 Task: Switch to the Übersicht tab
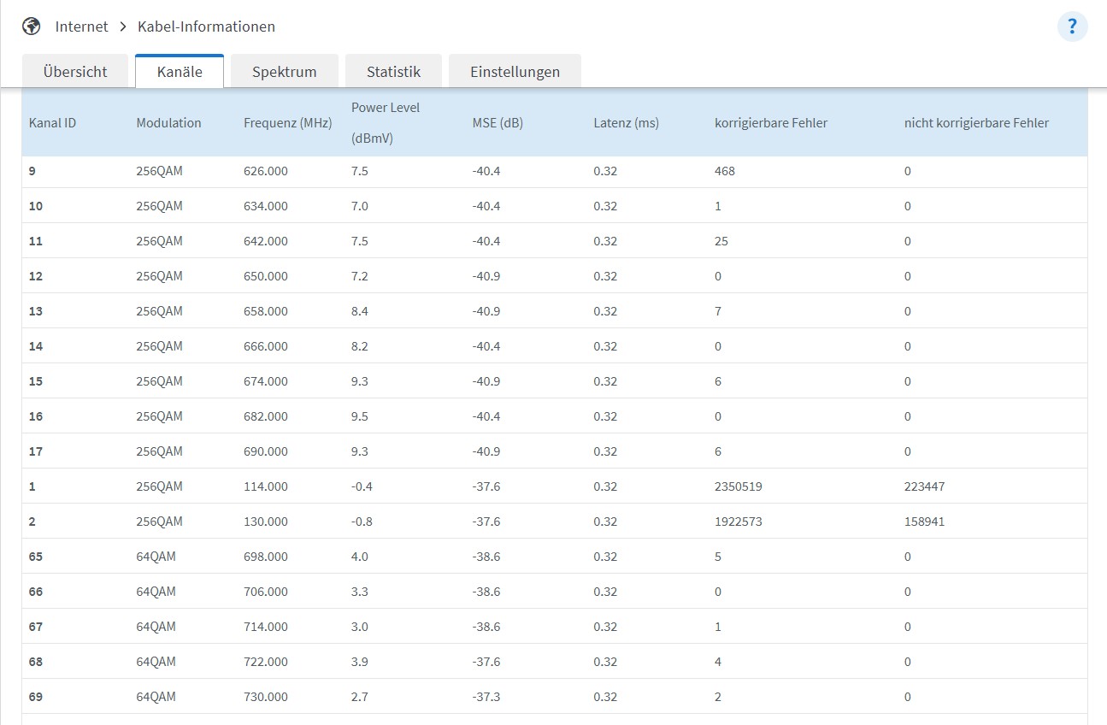coord(75,72)
